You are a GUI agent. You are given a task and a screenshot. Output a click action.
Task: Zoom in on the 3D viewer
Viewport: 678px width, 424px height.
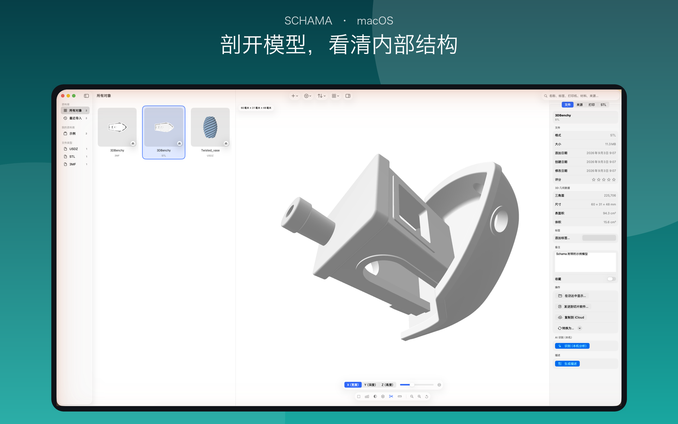420,397
